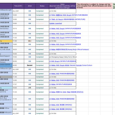Select Completed status in the 18:25 row
Image resolution: width=115 pixels, height=115 pixels.
(x=42, y=50)
